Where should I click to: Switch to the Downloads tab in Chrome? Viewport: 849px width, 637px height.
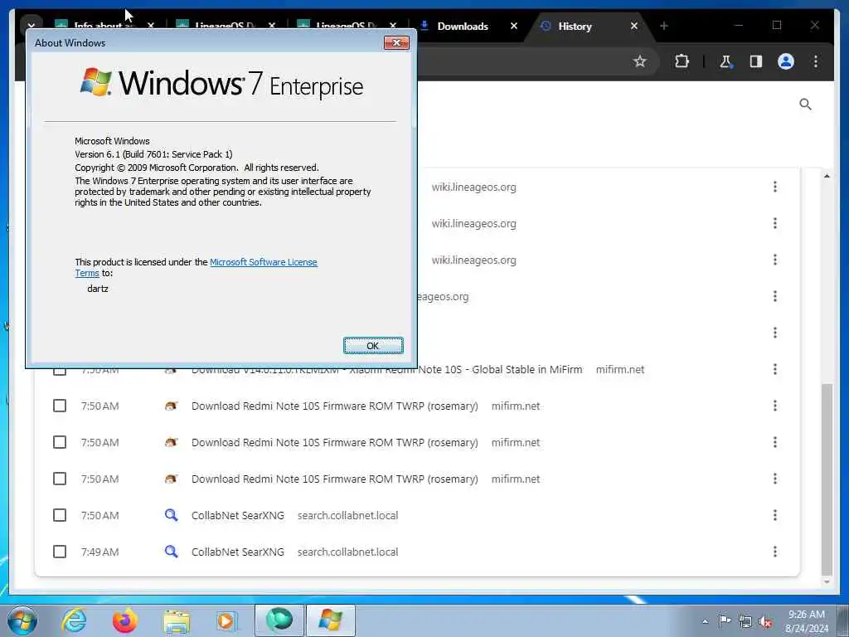click(x=463, y=26)
